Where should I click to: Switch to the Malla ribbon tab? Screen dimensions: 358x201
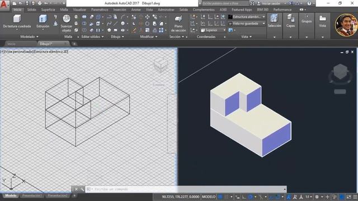(x=64, y=10)
